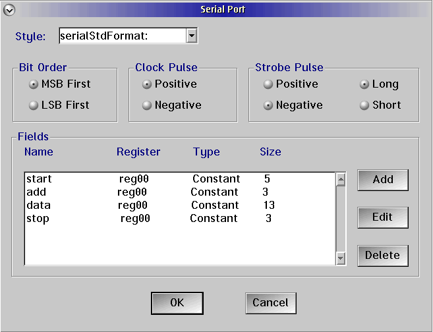Open the Style dropdown arrow
Viewport: 433px width, 332px height.
coord(191,36)
